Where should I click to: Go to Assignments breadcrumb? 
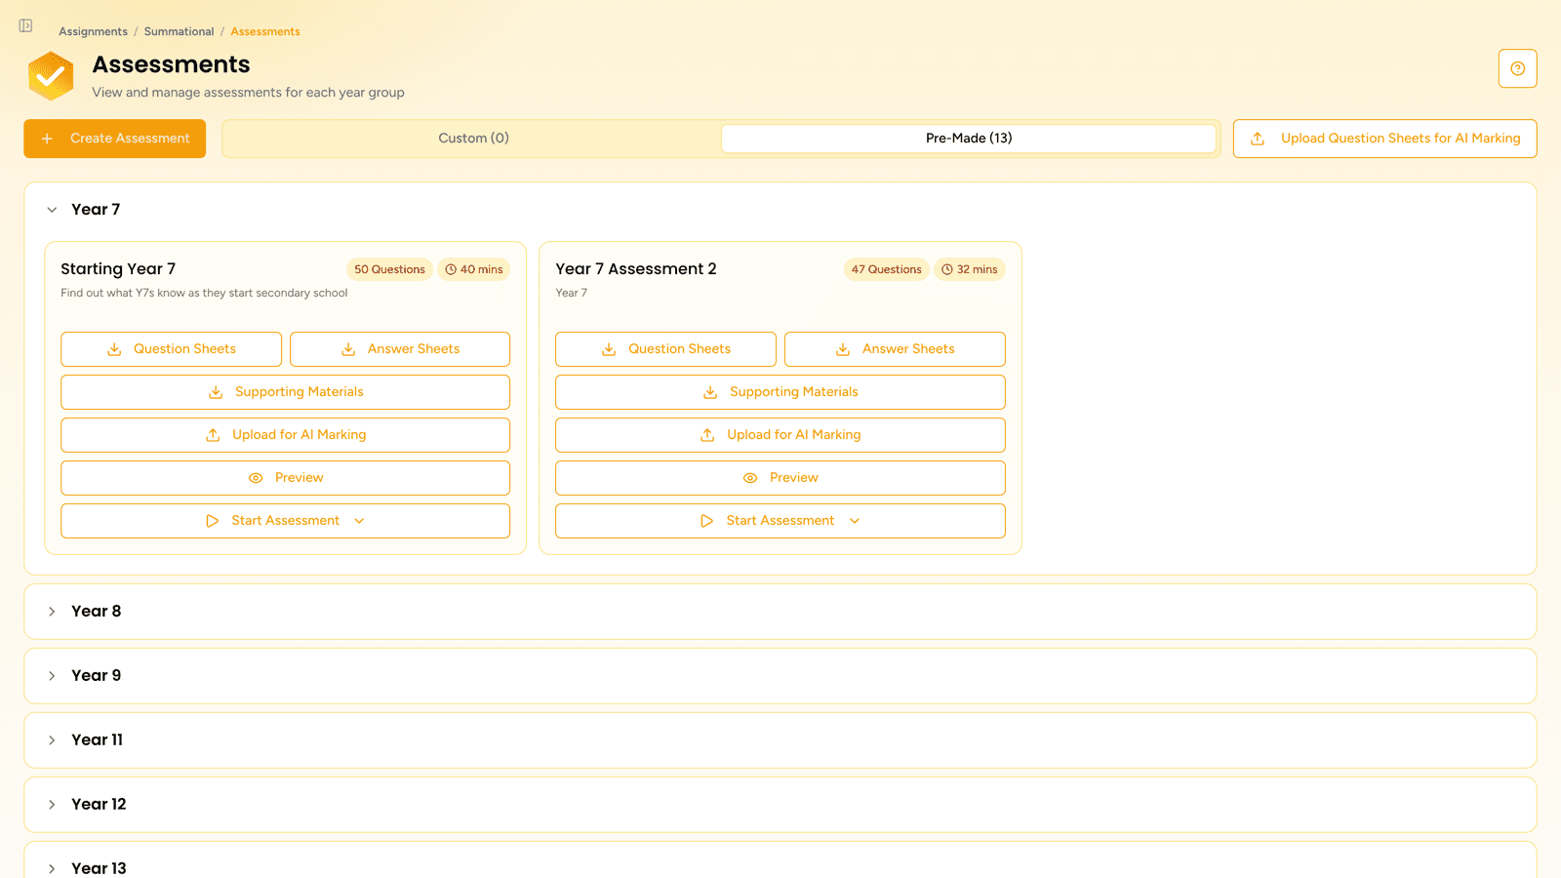[93, 31]
